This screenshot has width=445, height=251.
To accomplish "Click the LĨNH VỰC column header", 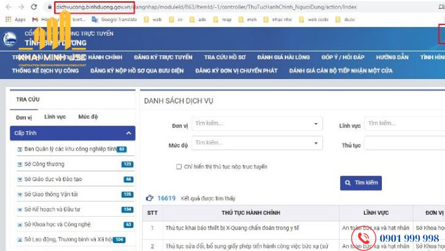I will point(376,213).
